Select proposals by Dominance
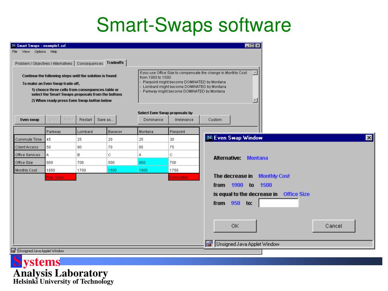Image resolution: width=388 pixels, height=291 pixels. pos(153,119)
